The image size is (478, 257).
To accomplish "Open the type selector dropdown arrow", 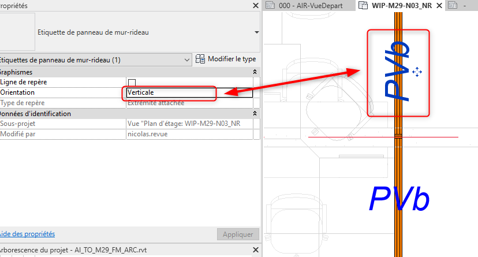I will [256, 32].
